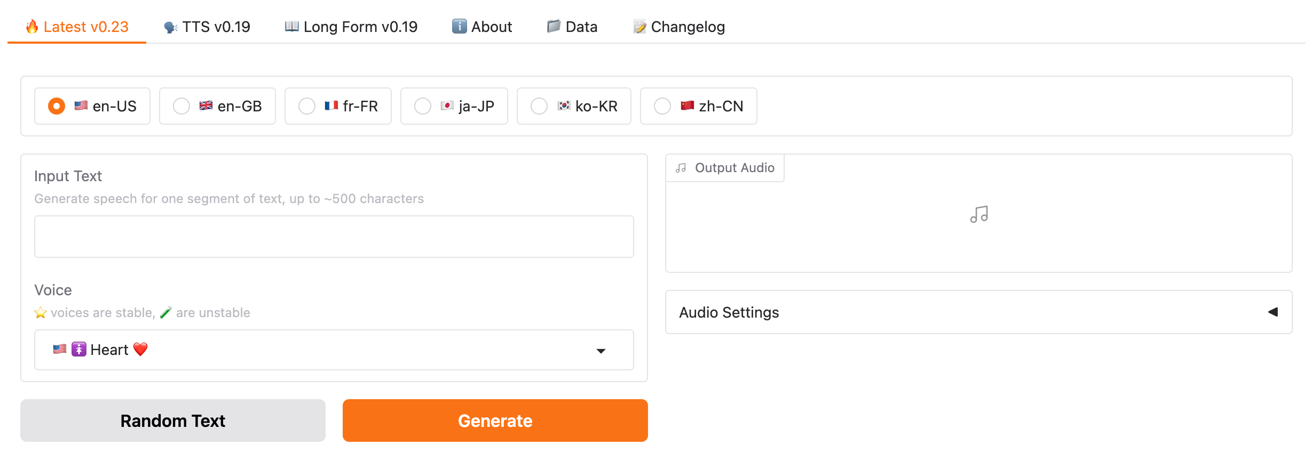Image resolution: width=1311 pixels, height=453 pixels.
Task: Click the memo icon beside Changelog
Action: (x=639, y=27)
